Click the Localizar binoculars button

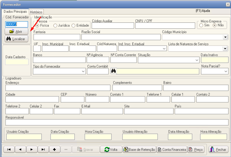(16, 39)
